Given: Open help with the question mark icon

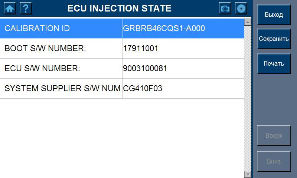Looking at the screenshot, I should tap(26, 8).
